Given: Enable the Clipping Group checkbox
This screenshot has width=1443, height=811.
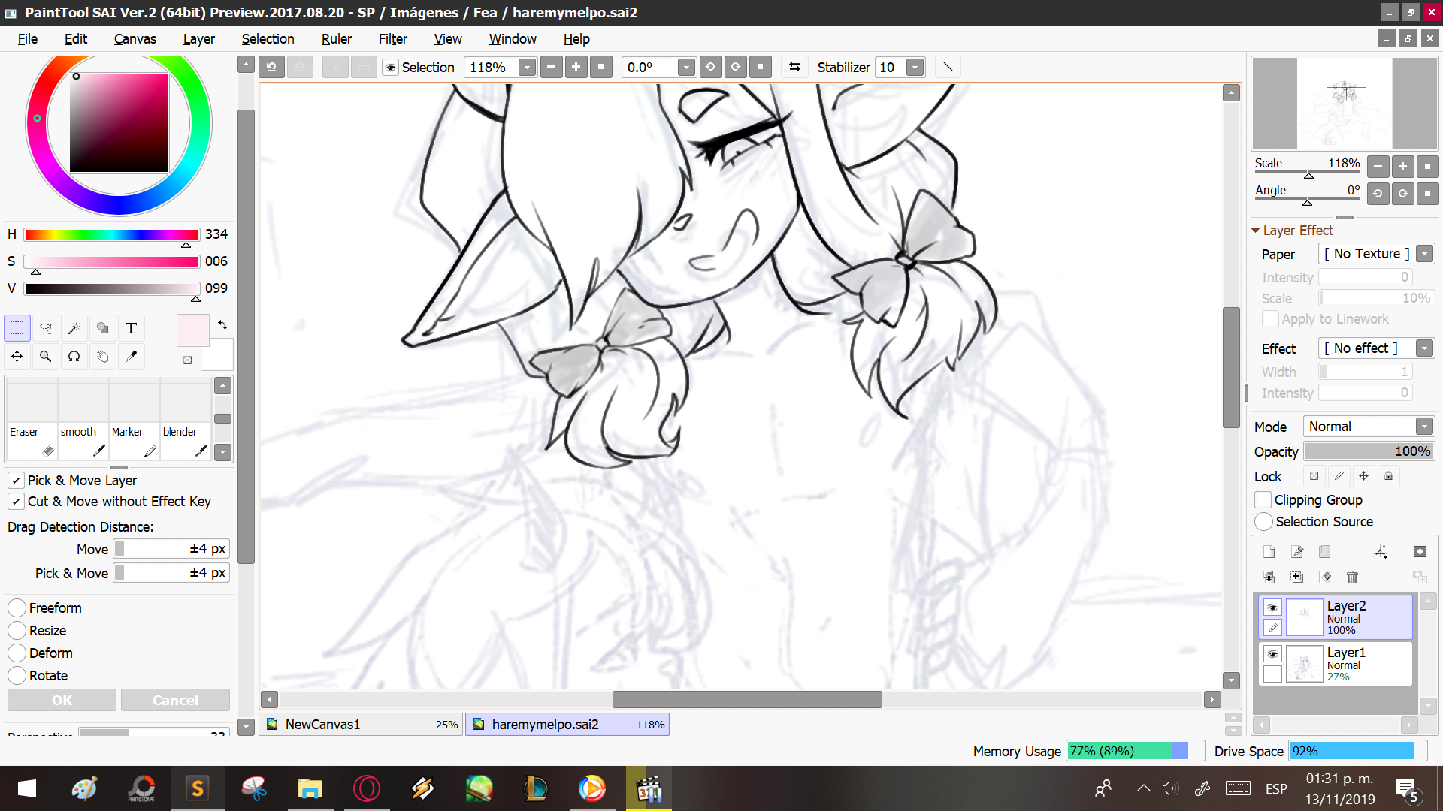Looking at the screenshot, I should point(1263,500).
